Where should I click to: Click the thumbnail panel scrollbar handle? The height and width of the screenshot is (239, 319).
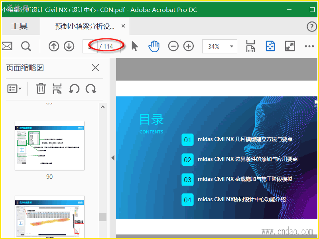click(103, 217)
